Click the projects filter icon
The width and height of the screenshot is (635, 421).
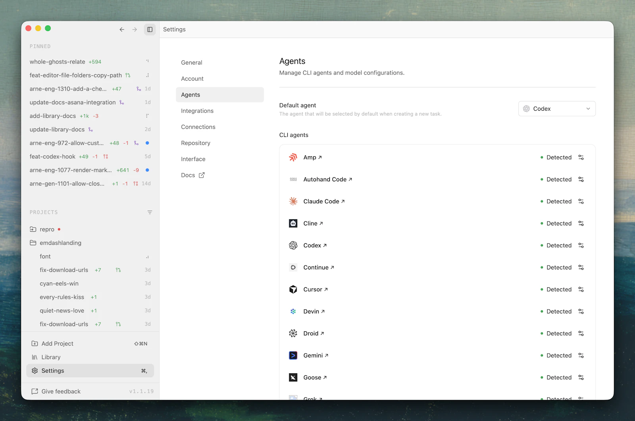[150, 213]
